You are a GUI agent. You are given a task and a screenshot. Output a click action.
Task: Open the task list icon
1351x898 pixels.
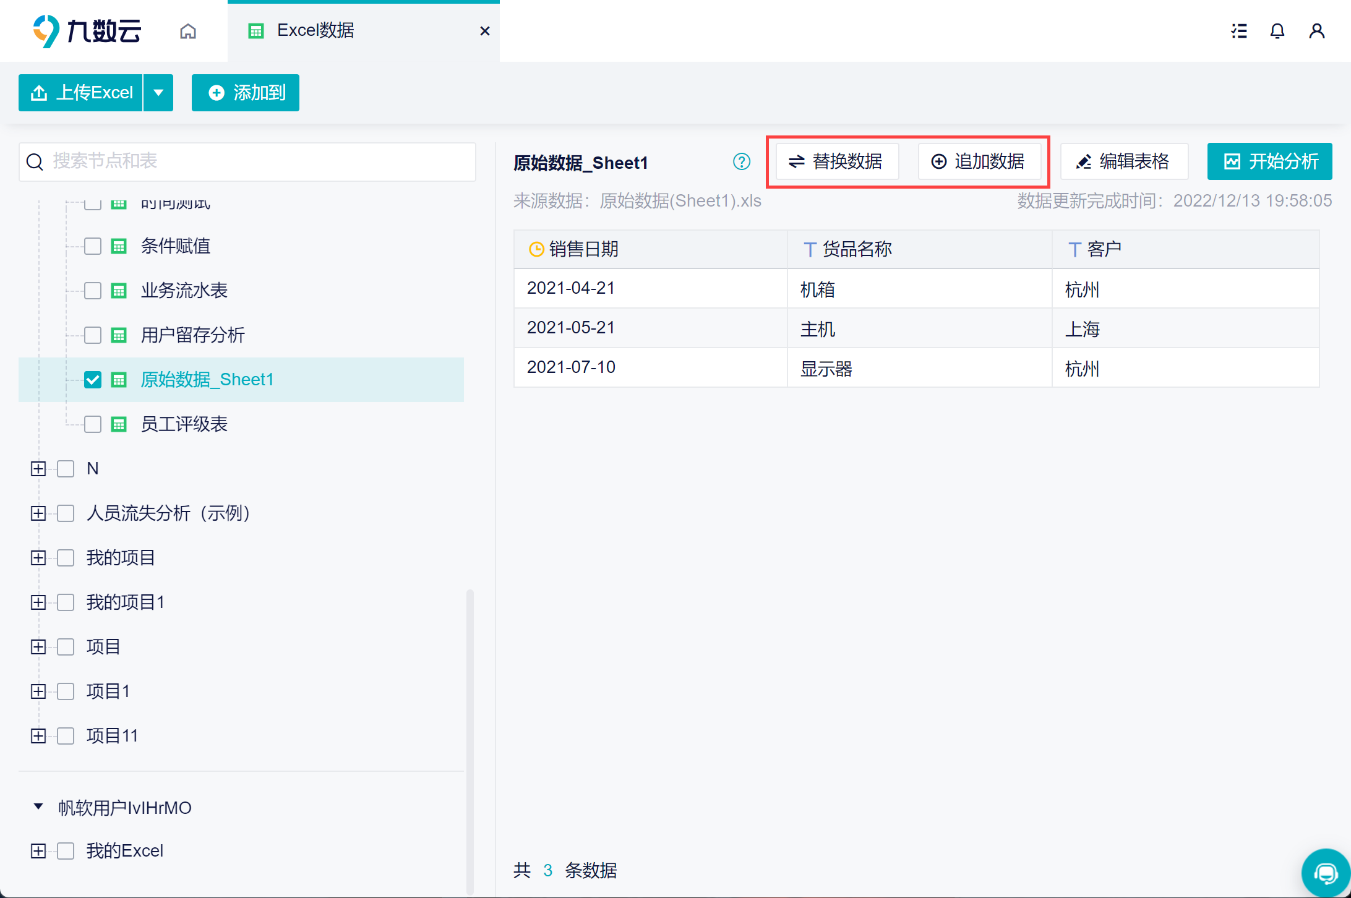click(x=1239, y=31)
